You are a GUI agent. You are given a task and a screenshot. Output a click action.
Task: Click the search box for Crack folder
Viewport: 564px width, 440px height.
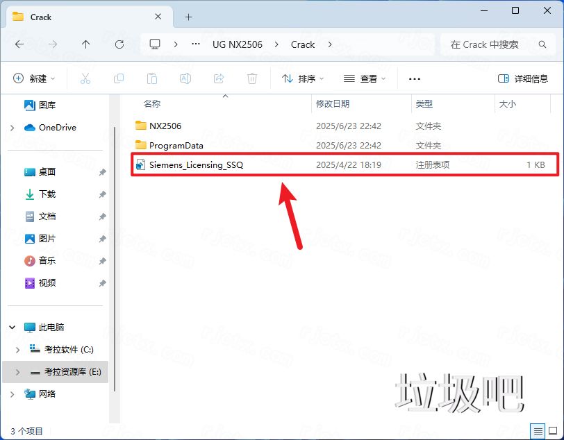[490, 44]
